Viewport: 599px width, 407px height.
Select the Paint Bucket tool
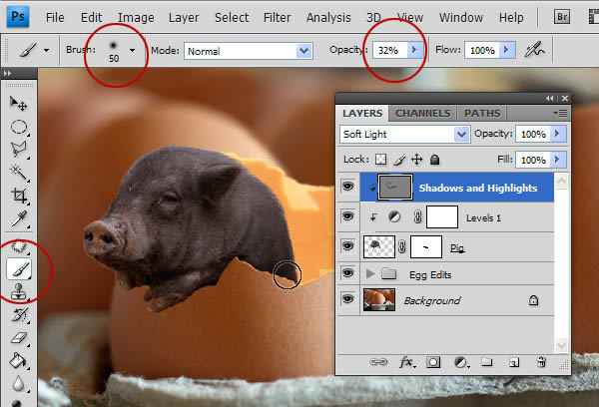coord(18,361)
